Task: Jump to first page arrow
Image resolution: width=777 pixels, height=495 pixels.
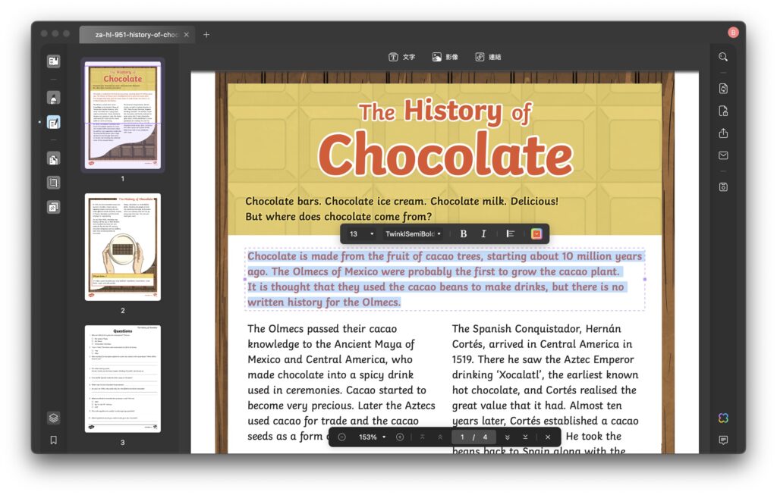Action: point(422,437)
